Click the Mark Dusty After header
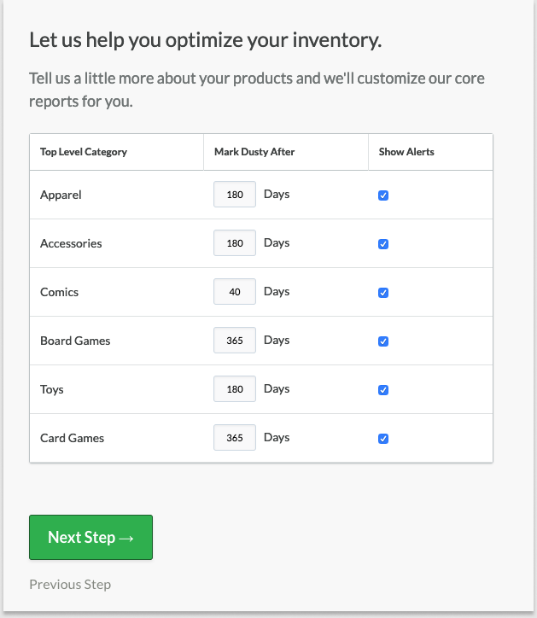This screenshot has width=537, height=618. [x=254, y=152]
